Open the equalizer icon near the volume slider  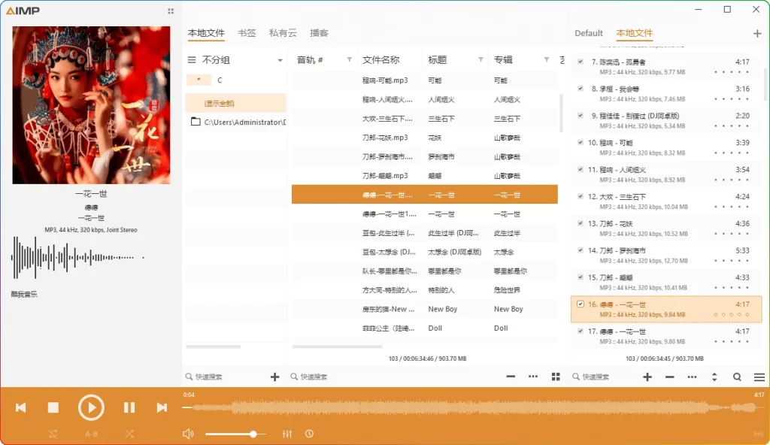(x=286, y=434)
